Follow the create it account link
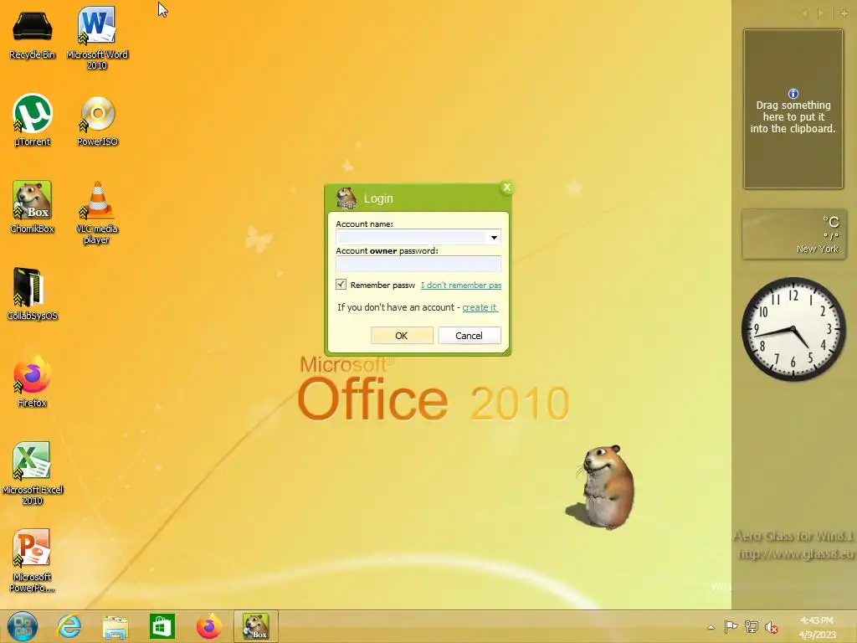This screenshot has height=643, width=857. (480, 307)
